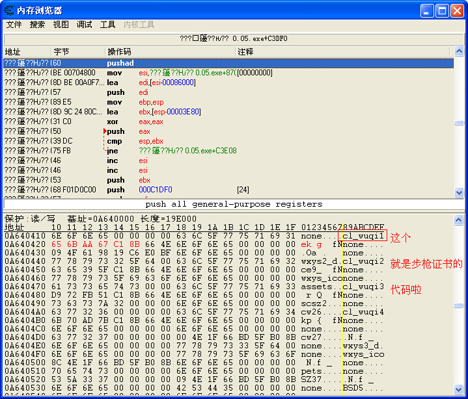Screen dimensions: 468x399
Task: Click the [24] comment on push 000C1DF0
Action: (x=243, y=190)
